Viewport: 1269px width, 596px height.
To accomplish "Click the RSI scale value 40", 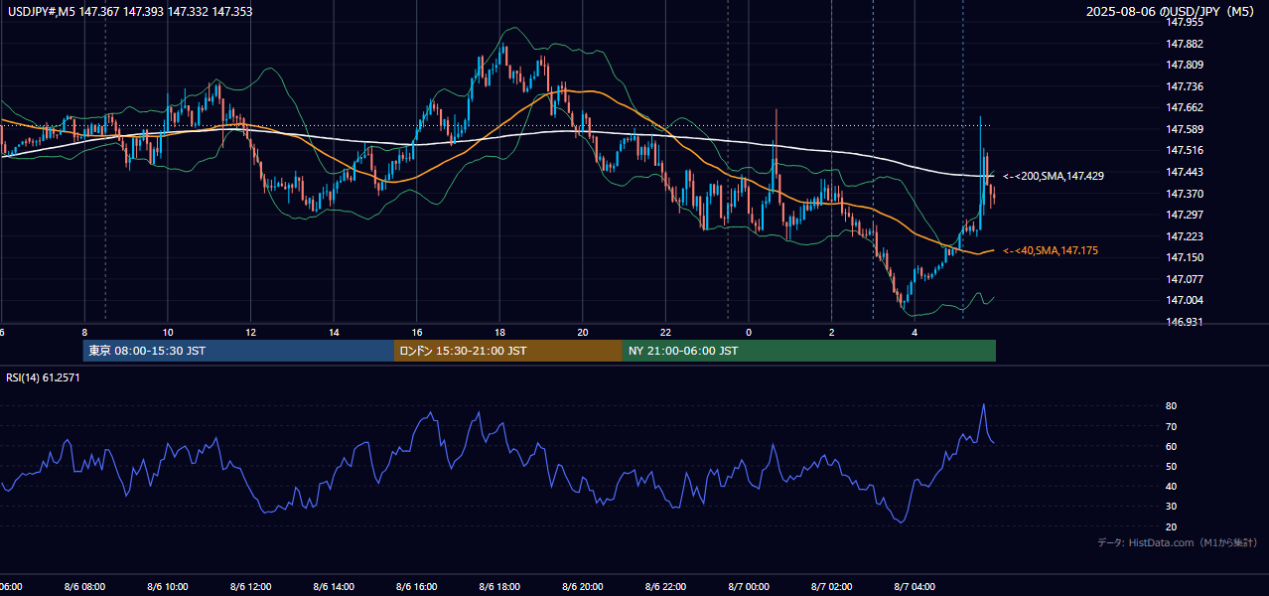I will pyautogui.click(x=1171, y=486).
